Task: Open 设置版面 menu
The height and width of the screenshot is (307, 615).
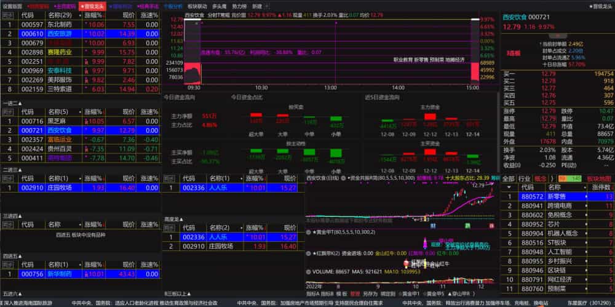Action: click(x=12, y=6)
